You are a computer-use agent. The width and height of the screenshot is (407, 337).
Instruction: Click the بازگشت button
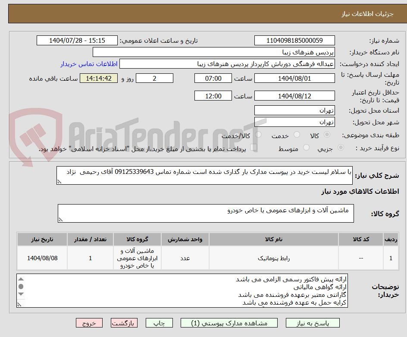(x=124, y=323)
